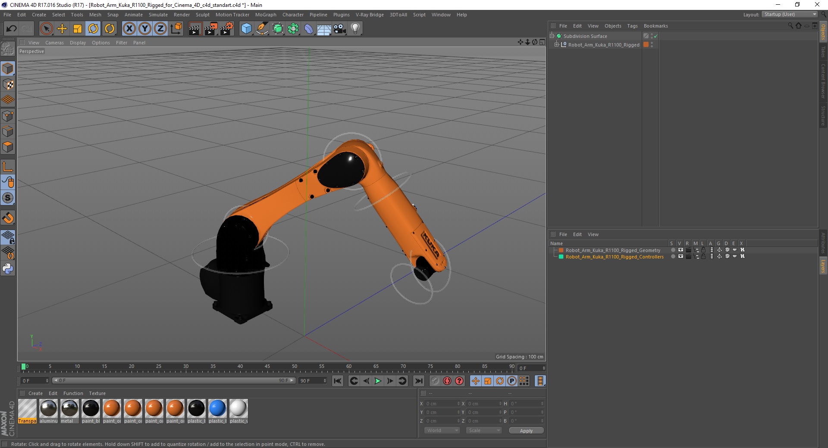Click the Record Active Objects button
Viewport: 828px width, 448px height.
[435, 381]
